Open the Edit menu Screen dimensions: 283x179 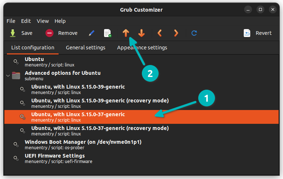click(x=26, y=21)
